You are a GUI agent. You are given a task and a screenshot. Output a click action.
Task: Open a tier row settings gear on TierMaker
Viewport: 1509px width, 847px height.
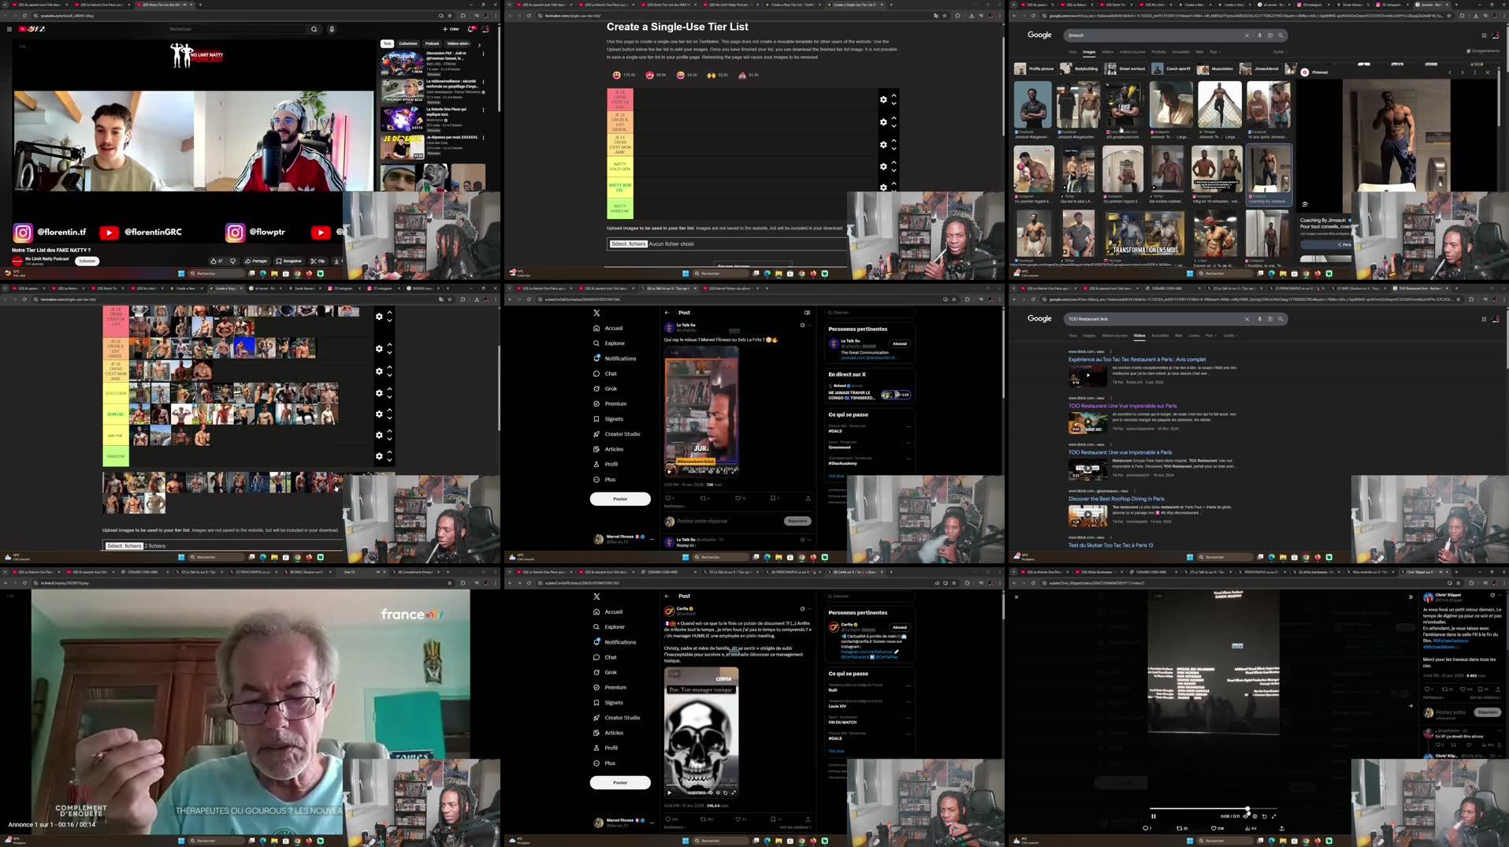pyautogui.click(x=883, y=99)
